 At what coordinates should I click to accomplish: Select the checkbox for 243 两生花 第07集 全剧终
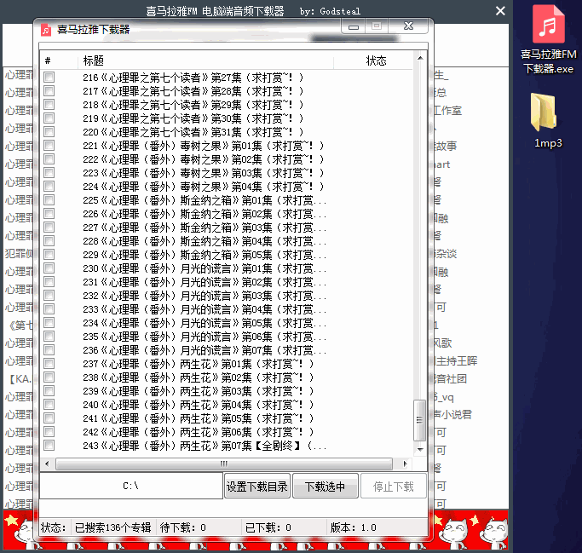(x=49, y=446)
